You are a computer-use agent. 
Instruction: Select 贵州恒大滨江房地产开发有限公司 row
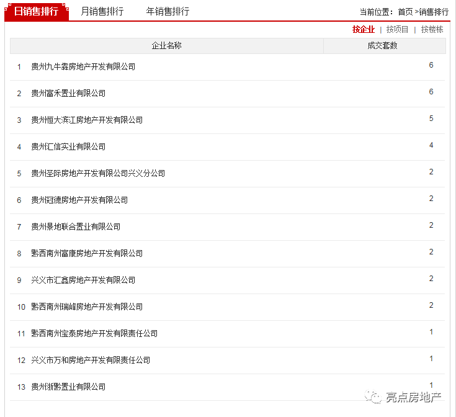click(x=228, y=120)
